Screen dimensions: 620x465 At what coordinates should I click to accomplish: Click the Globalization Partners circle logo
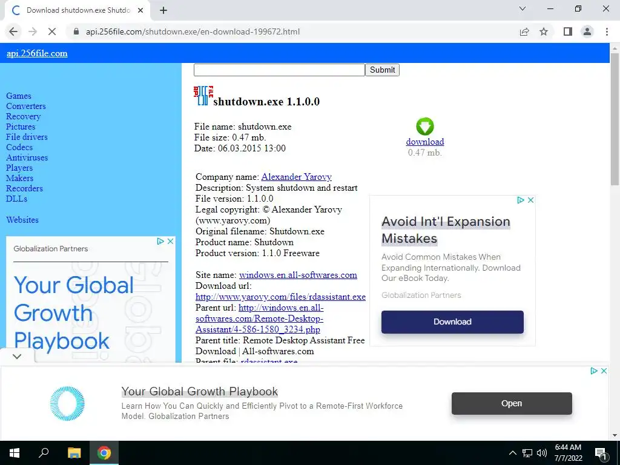point(67,403)
